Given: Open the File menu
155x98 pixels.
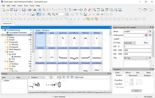Looking at the screenshot, I should pos(3,6).
